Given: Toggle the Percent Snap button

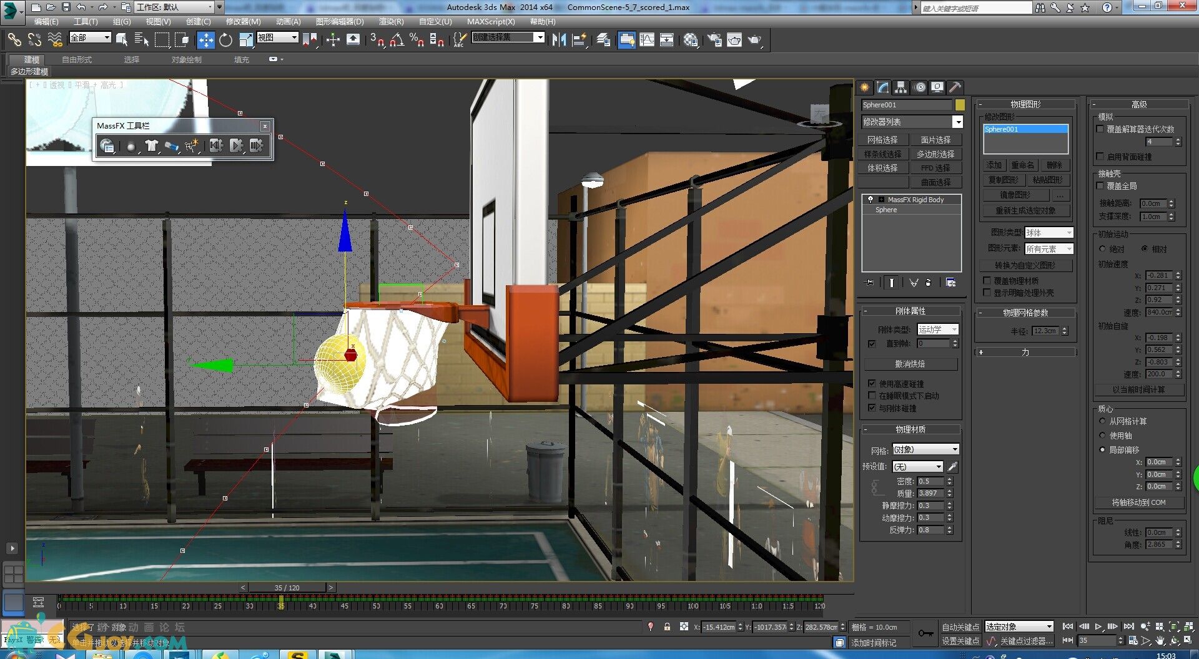Looking at the screenshot, I should pyautogui.click(x=417, y=40).
